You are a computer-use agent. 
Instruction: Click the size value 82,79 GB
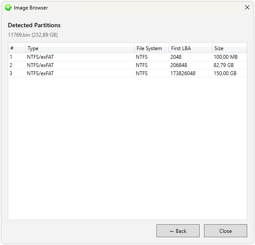(x=223, y=65)
